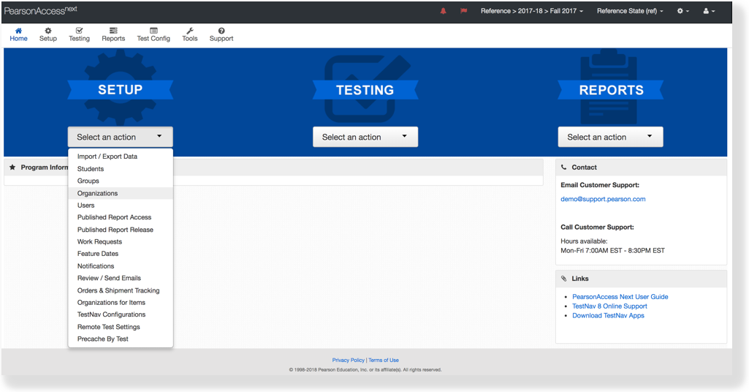
Task: Open the PearsonAccess Next User Guide link
Action: click(x=620, y=297)
